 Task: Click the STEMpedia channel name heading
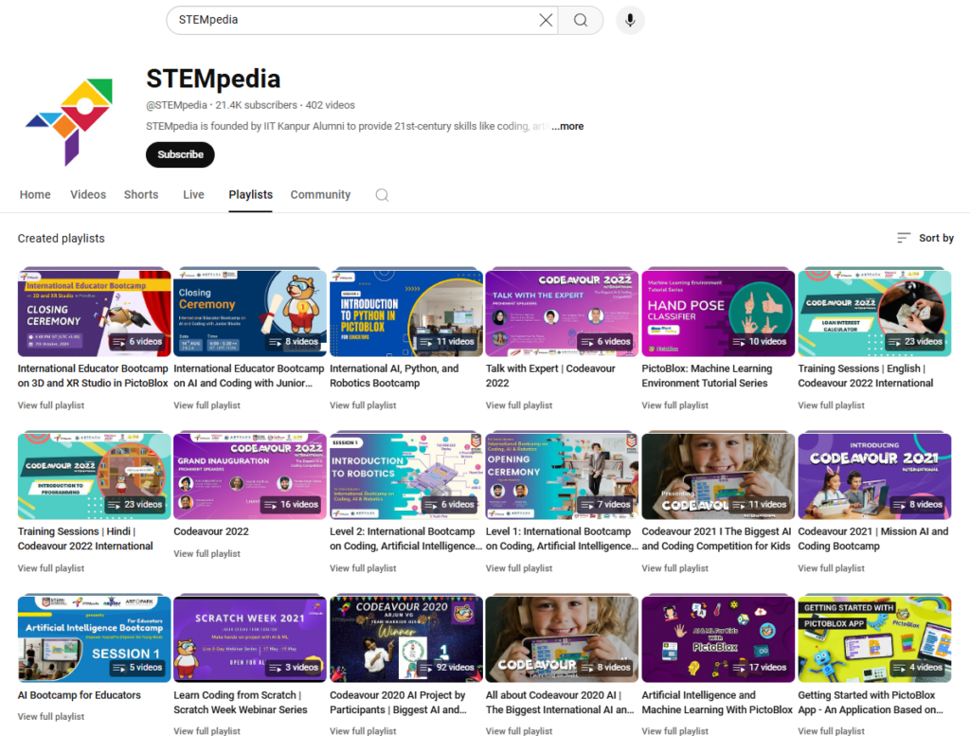(213, 80)
